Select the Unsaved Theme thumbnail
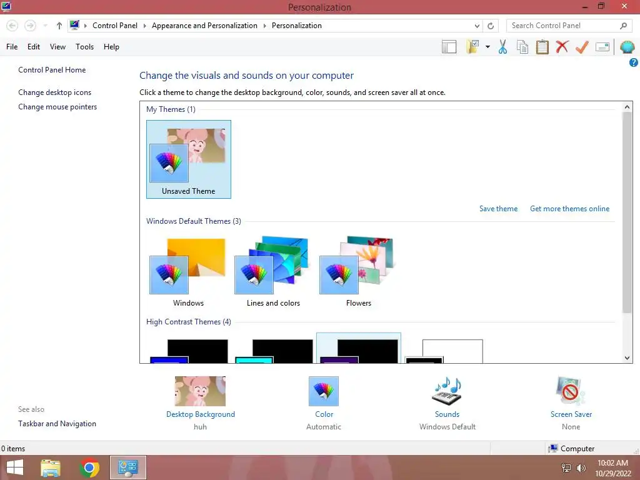This screenshot has width=640, height=480. tap(189, 159)
